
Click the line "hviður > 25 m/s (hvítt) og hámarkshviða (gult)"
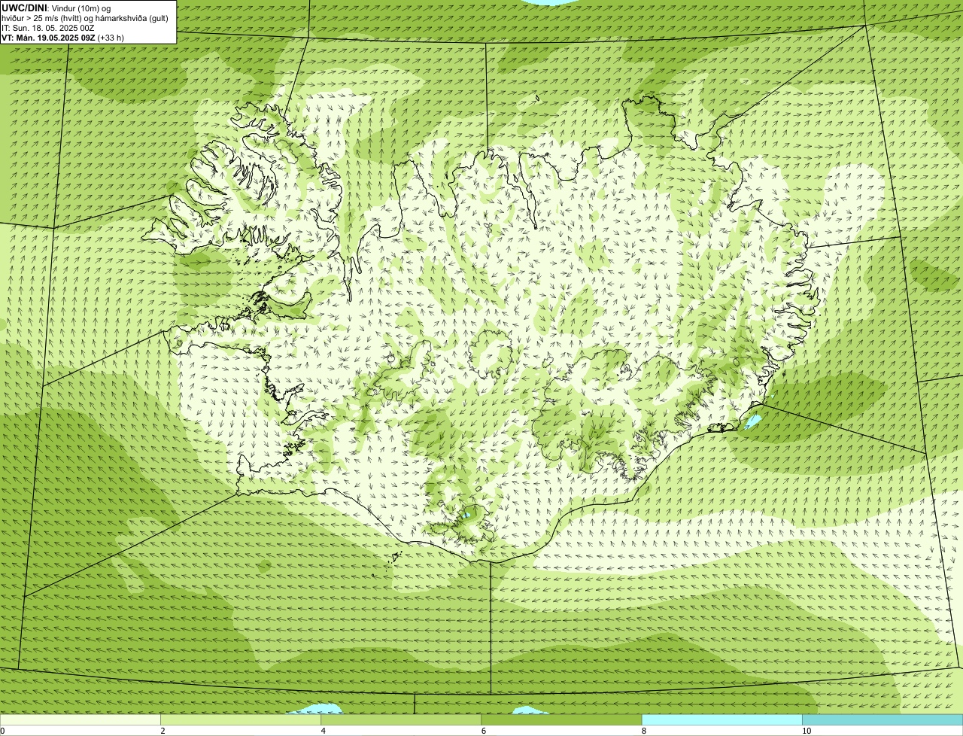tap(85, 18)
